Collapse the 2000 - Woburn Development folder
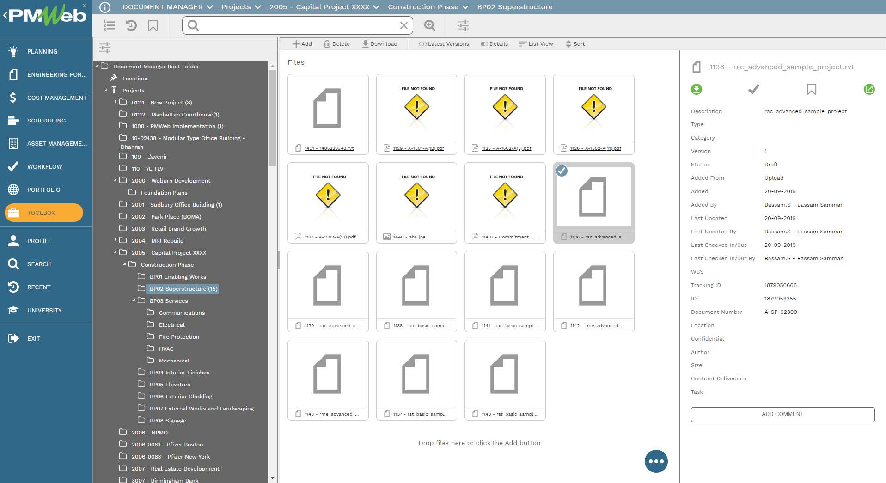This screenshot has width=886, height=483. [115, 180]
